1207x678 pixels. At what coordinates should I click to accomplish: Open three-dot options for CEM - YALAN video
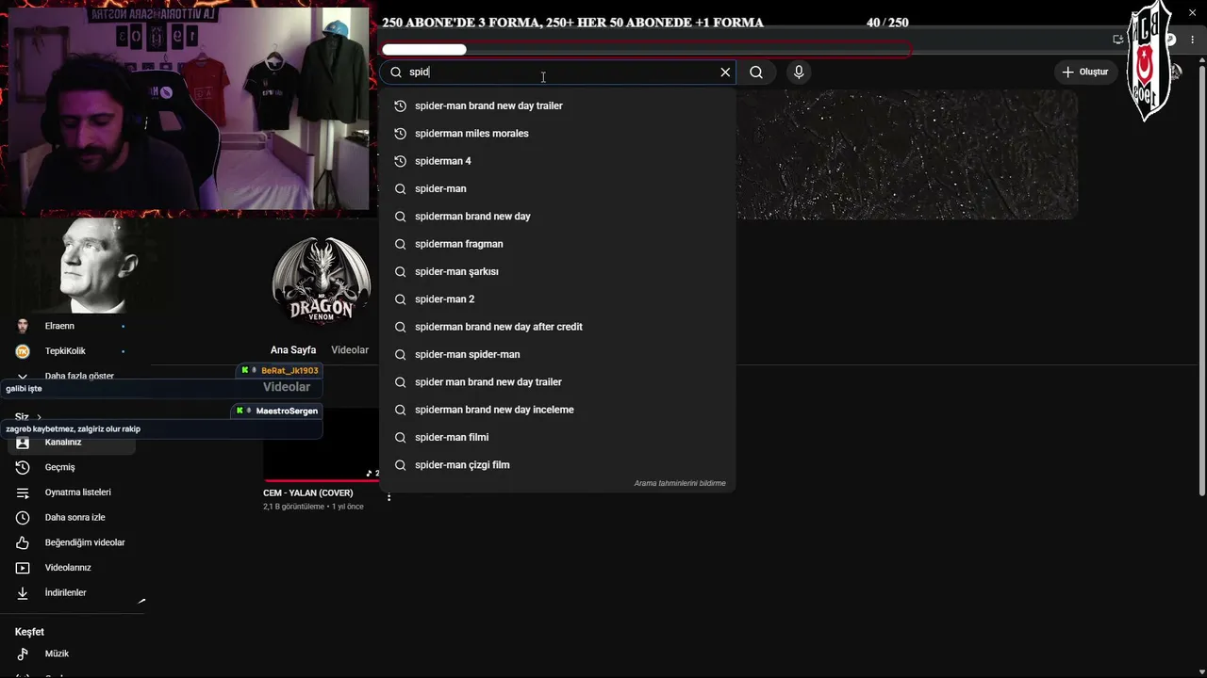[x=389, y=497]
